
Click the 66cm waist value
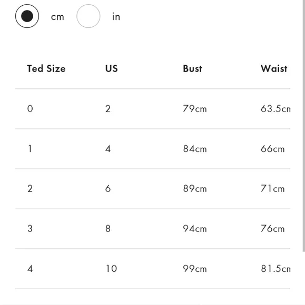273,149
